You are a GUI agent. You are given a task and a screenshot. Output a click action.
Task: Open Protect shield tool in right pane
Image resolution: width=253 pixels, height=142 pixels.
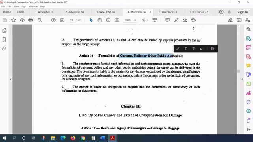tap(248, 102)
